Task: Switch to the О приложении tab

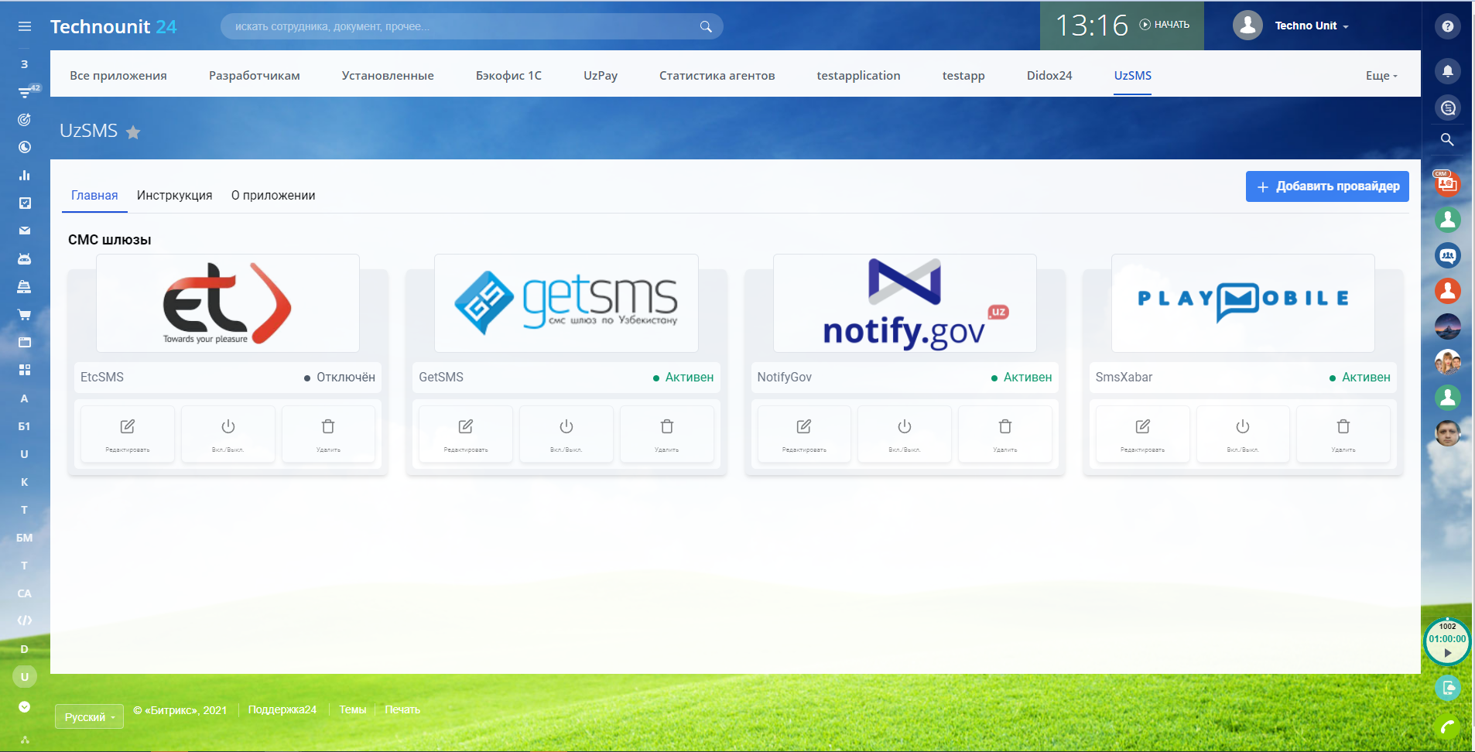Action: pos(273,196)
